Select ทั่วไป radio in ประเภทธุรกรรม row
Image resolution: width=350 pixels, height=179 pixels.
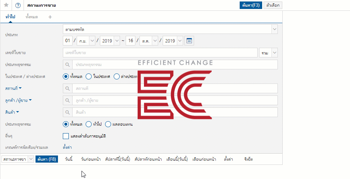(89, 124)
